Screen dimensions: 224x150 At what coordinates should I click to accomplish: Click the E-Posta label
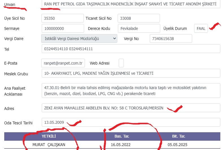point(11,63)
